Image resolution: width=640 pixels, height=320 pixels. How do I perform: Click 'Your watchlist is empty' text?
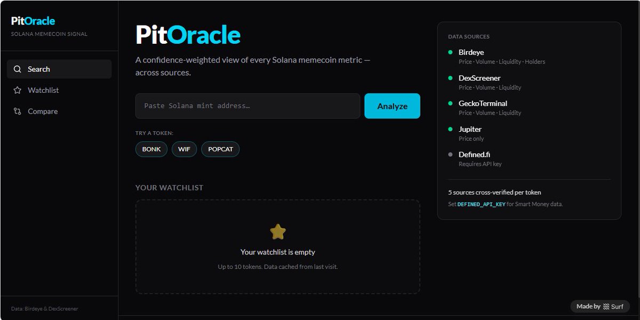click(278, 252)
